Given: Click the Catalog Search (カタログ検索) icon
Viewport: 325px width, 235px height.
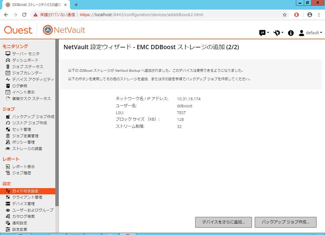Looking at the screenshot, I should pos(8,217).
